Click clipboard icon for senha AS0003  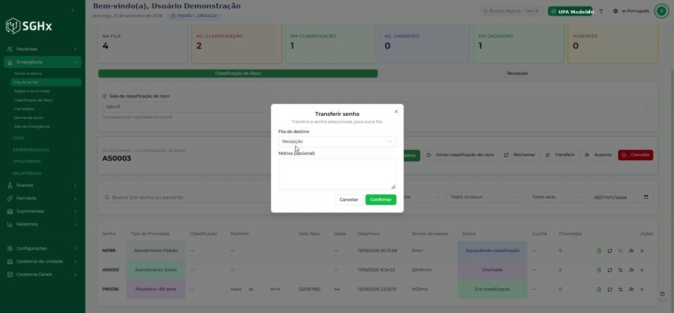599,270
